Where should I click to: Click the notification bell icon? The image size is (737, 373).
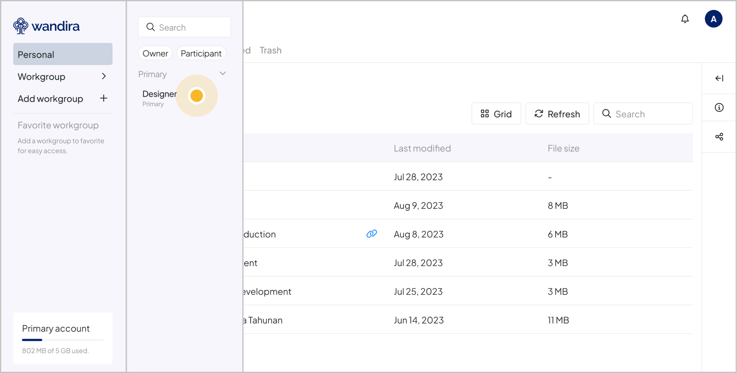[685, 19]
